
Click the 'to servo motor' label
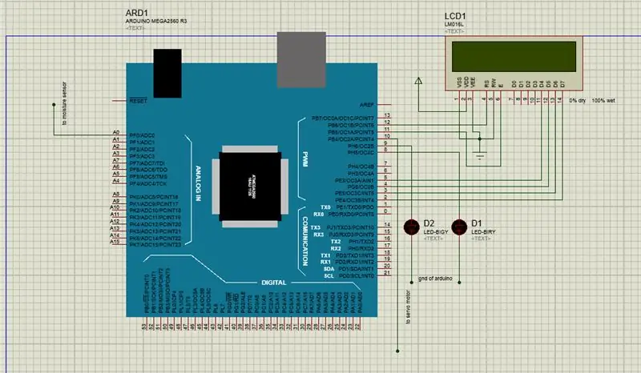[408, 307]
